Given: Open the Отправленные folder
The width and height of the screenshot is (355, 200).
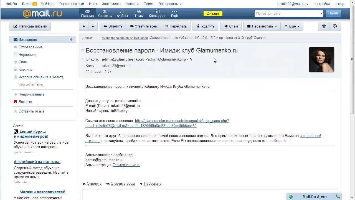Looking at the screenshot, I should point(31,47).
